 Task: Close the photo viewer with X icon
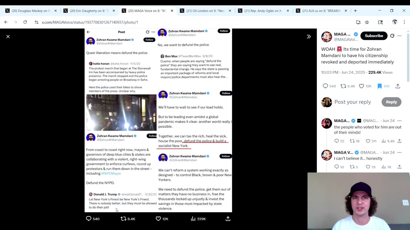pyautogui.click(x=8, y=36)
